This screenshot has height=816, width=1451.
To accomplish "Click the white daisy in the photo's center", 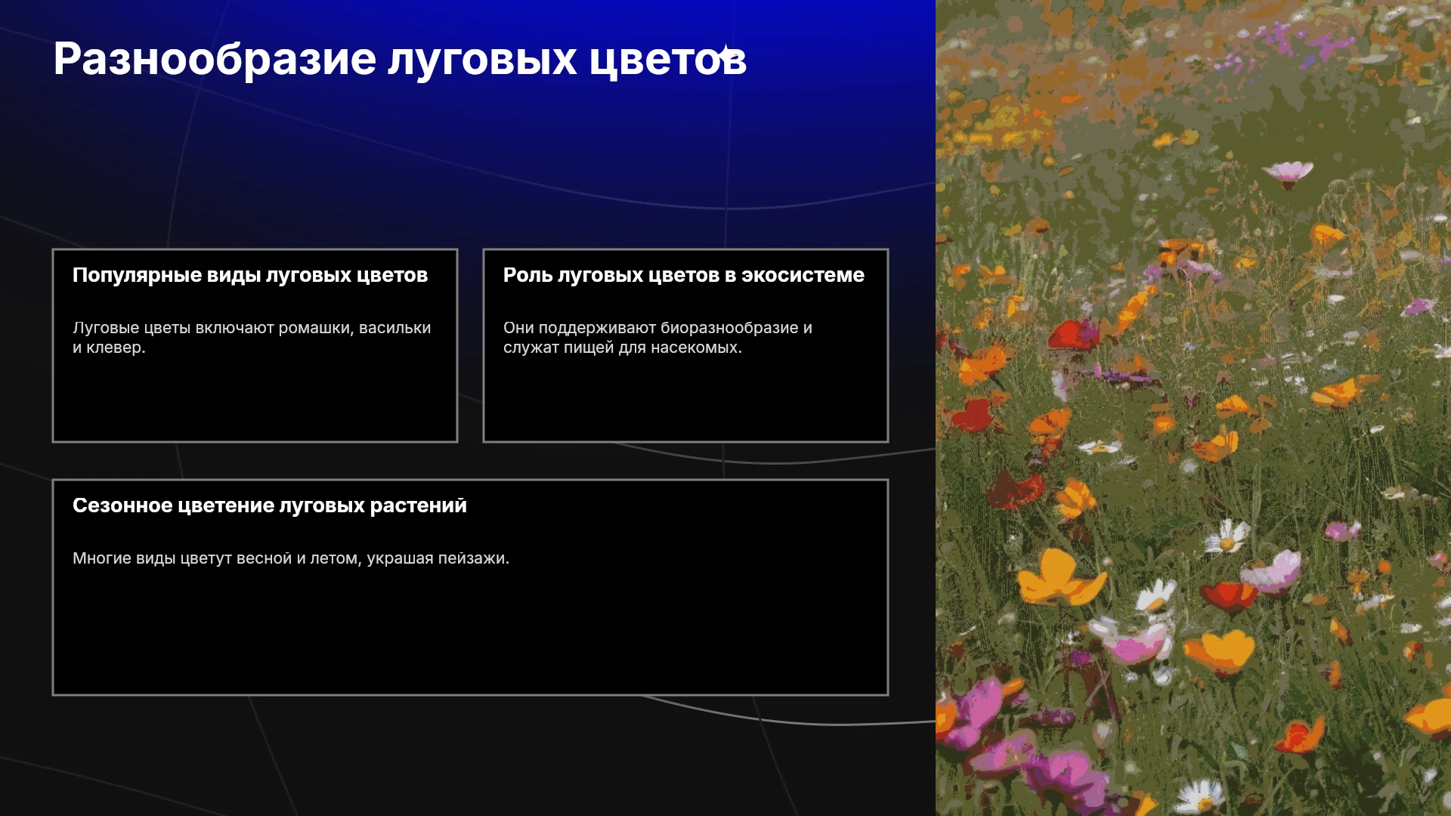I will [1227, 536].
